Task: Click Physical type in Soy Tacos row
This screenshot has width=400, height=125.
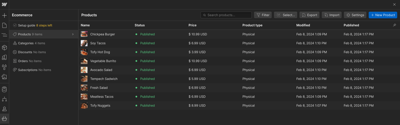Action: 248,43
